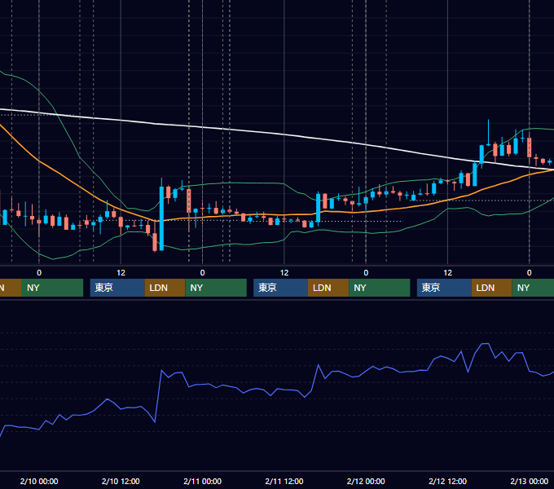Select the orange moving average line
Viewport: 554px width, 489px height.
[284, 214]
